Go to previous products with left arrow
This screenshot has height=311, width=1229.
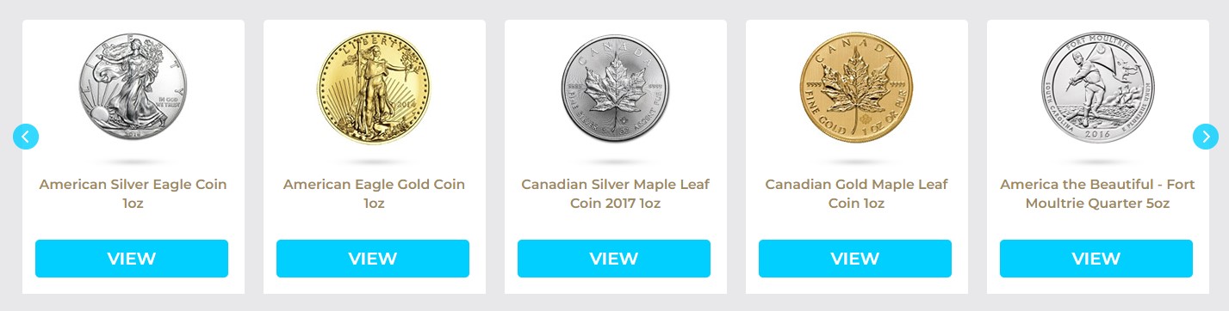26,136
